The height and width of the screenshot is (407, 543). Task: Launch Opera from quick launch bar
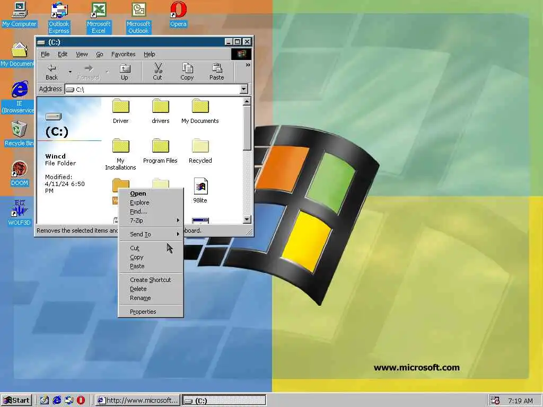81,400
